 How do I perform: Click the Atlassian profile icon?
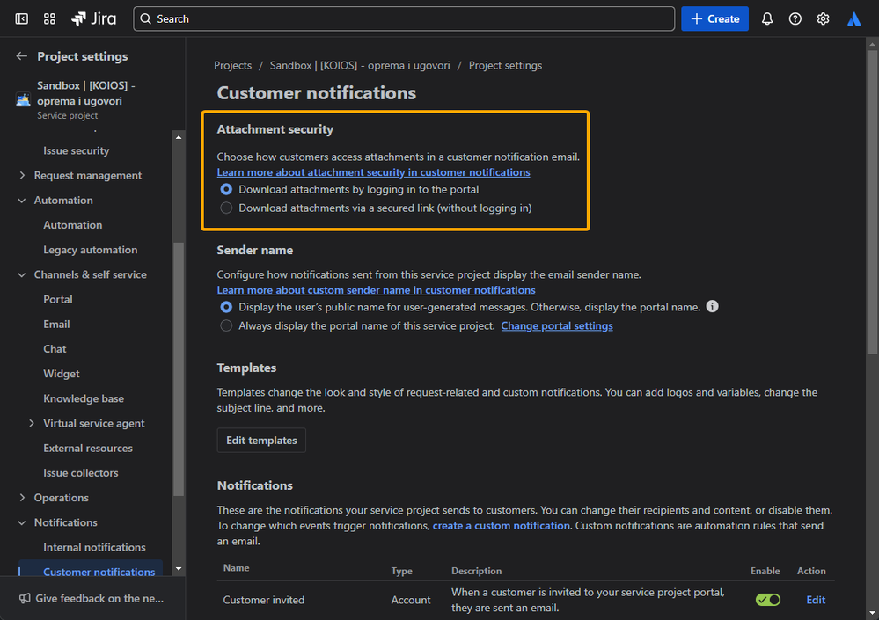[x=853, y=18]
